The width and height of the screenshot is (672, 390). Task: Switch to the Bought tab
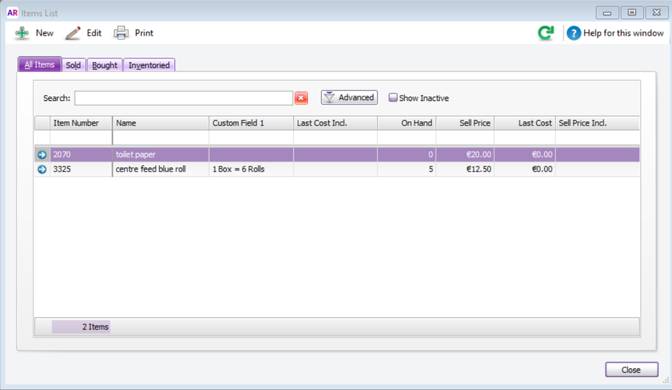104,65
